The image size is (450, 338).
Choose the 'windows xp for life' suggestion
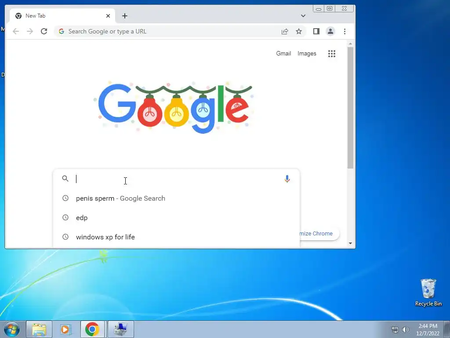pos(176,237)
